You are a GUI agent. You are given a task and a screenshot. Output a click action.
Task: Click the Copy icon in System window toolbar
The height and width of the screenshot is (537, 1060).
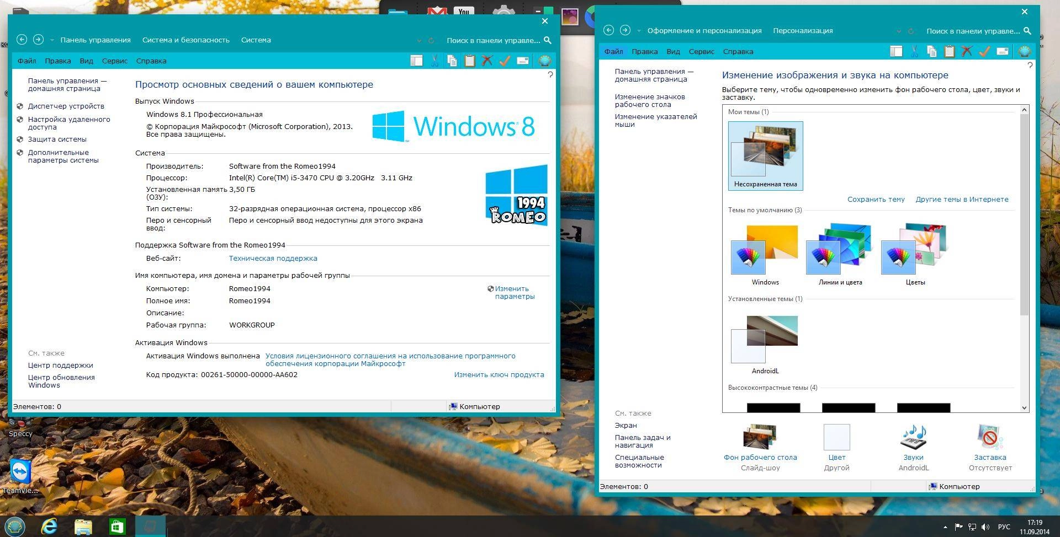(x=452, y=61)
